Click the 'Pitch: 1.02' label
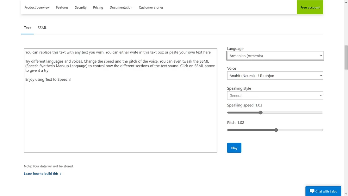Image resolution: width=348 pixels, height=196 pixels. 235,123
